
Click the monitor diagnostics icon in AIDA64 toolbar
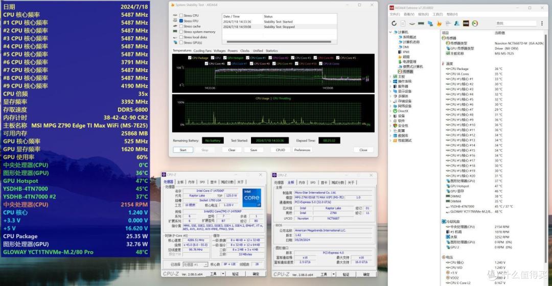point(430,23)
